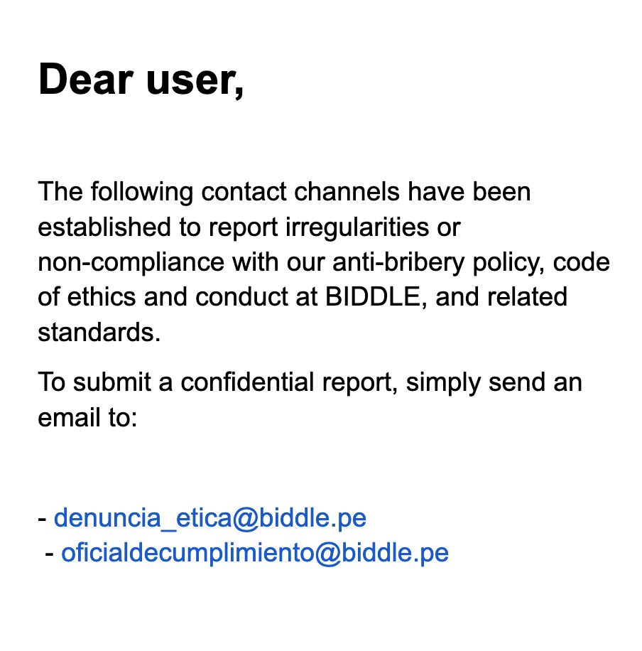642x651 pixels.
Task: Click the dash before oficialdecumplimiento link
Action: point(50,554)
